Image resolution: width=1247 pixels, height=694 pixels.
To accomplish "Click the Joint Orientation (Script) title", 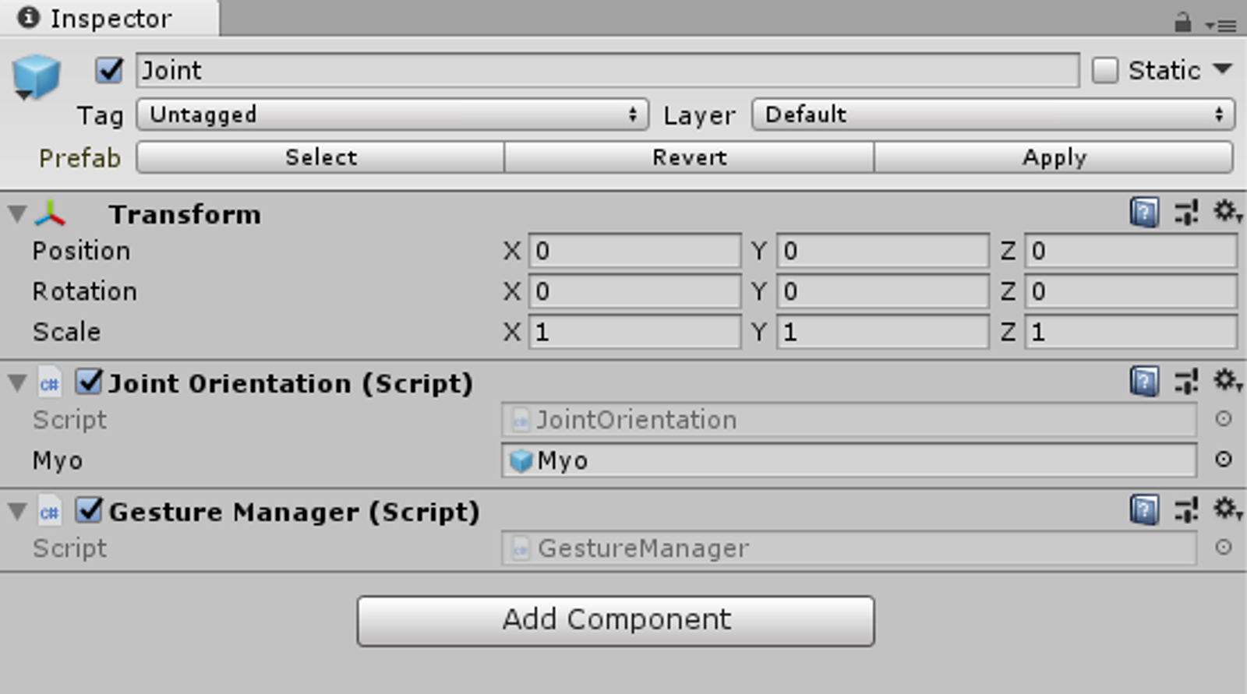I will [291, 383].
